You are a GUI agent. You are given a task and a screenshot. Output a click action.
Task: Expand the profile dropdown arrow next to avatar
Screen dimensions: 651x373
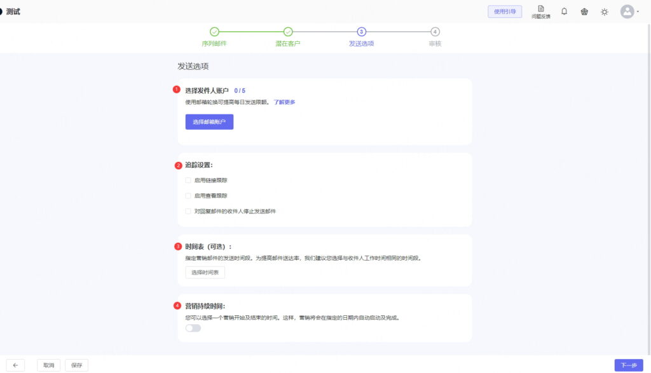638,11
